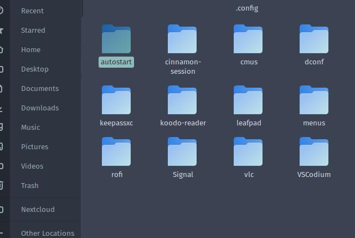Screen dimensions: 355x238
Task: Select the dconf folder icon
Action: (314, 39)
